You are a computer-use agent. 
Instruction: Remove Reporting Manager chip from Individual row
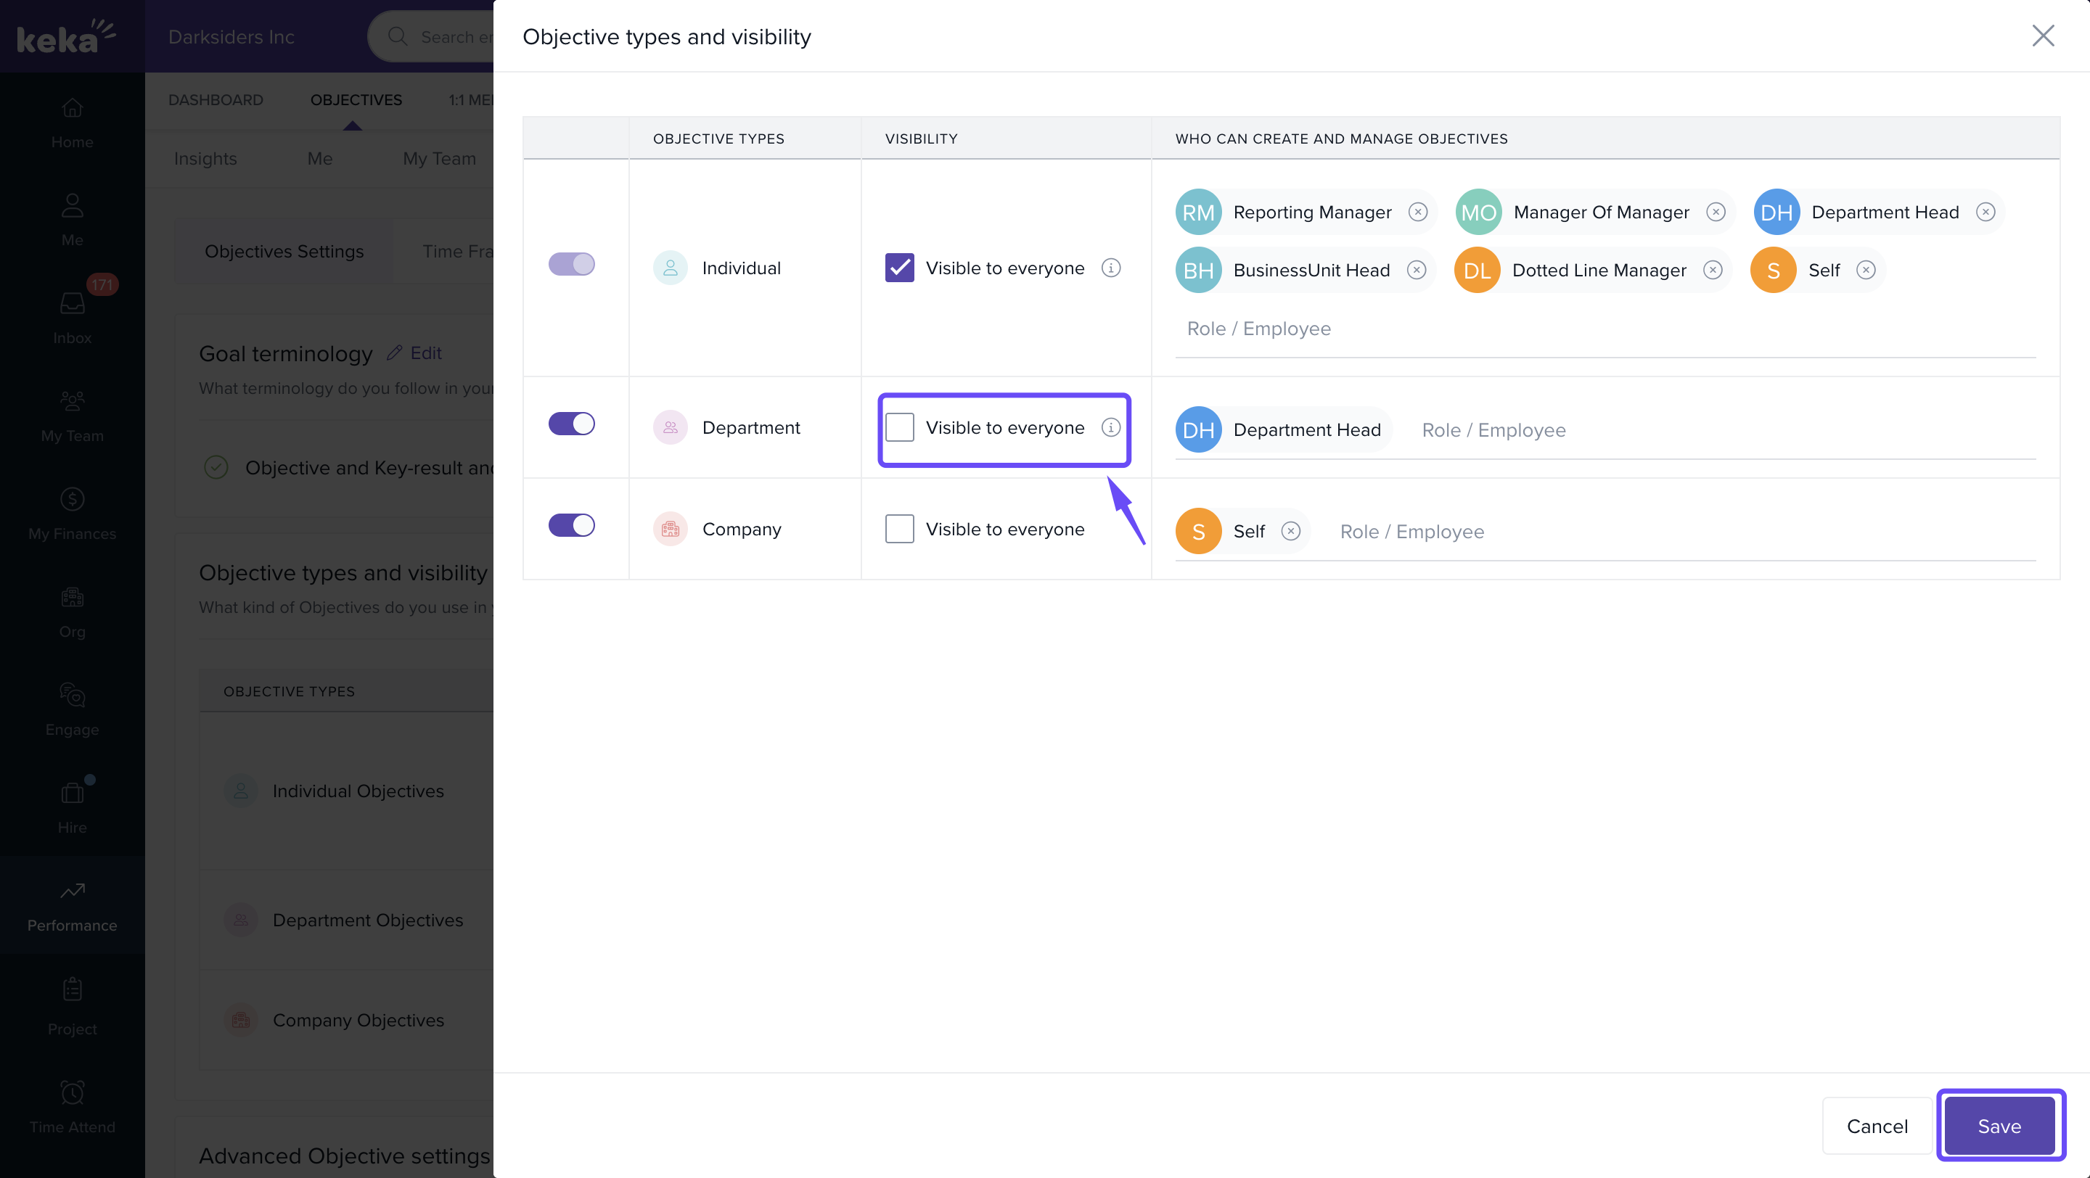click(1417, 213)
